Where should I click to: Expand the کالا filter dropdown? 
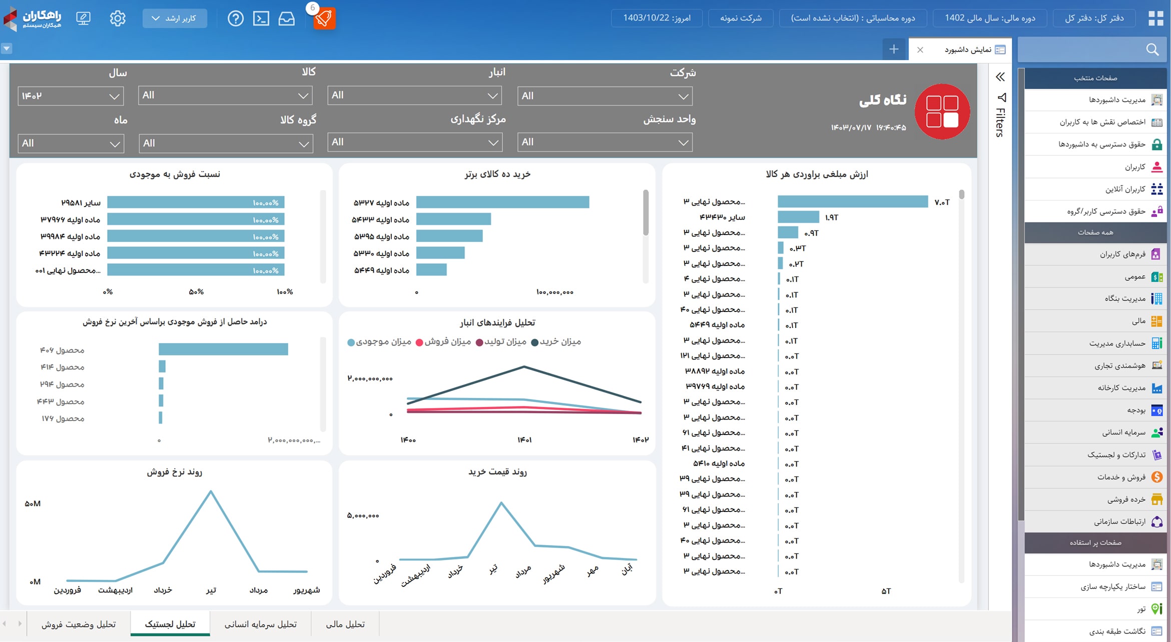[x=225, y=95]
